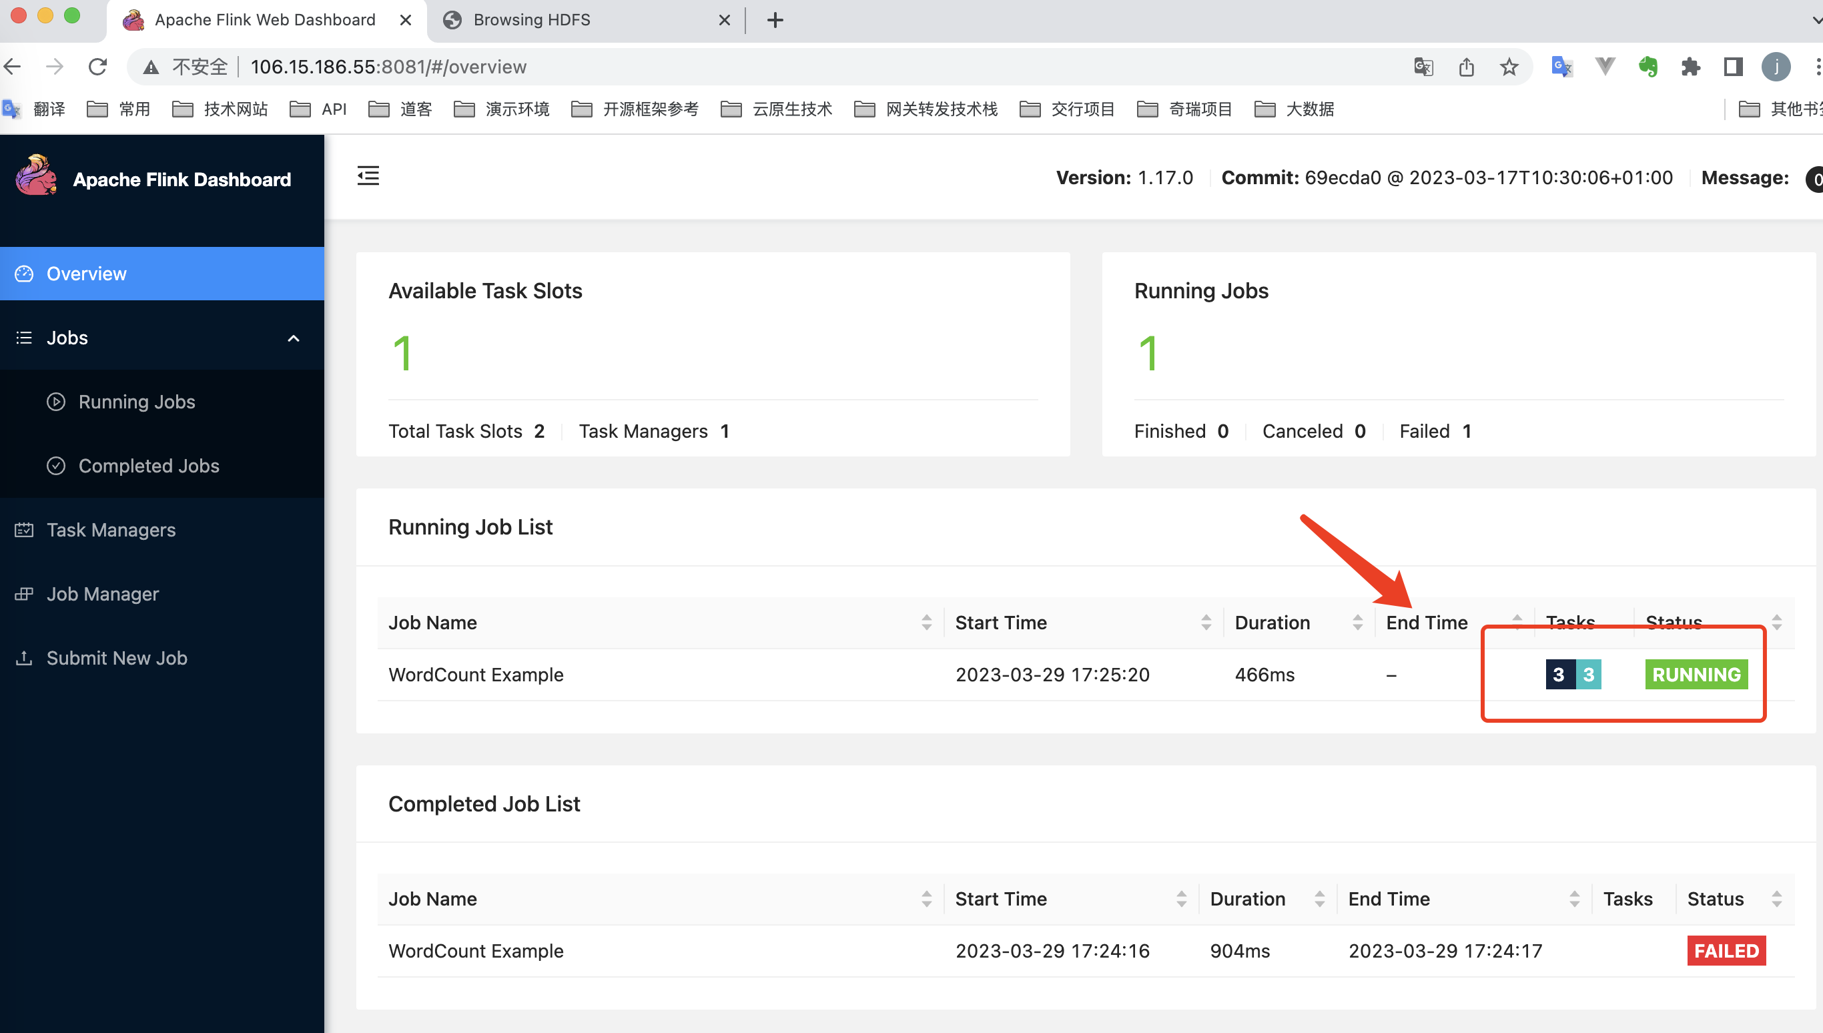1823x1033 pixels.
Task: Click the 466ms duration value
Action: pyautogui.click(x=1264, y=675)
